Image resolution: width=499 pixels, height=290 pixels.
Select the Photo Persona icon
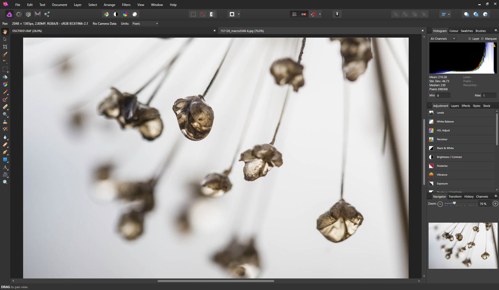[x=9, y=14]
